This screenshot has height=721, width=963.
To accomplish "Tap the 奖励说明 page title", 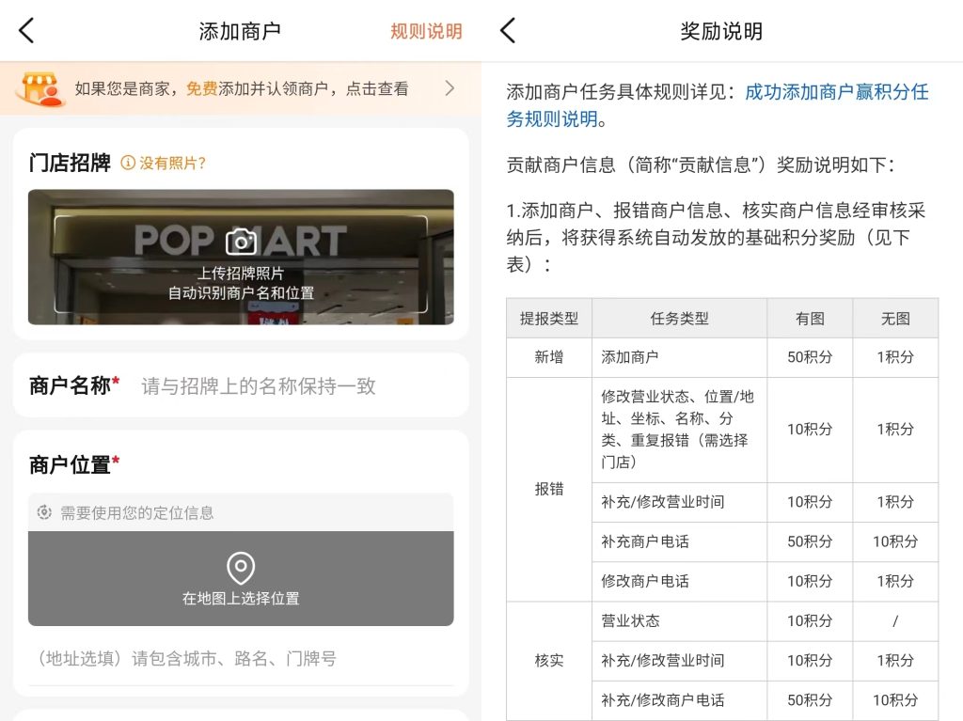I will tap(721, 31).
